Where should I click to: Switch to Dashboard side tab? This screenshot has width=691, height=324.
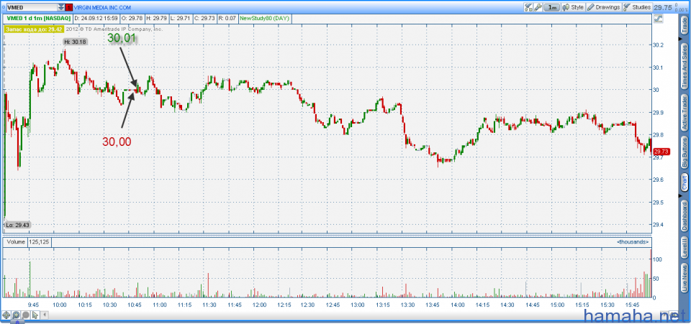tap(685, 216)
